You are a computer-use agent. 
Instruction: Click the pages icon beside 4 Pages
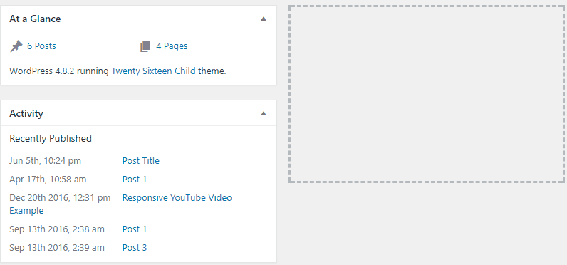pos(145,46)
